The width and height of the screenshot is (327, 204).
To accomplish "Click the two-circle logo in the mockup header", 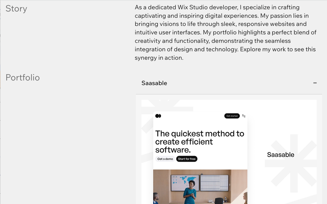I will click(158, 116).
